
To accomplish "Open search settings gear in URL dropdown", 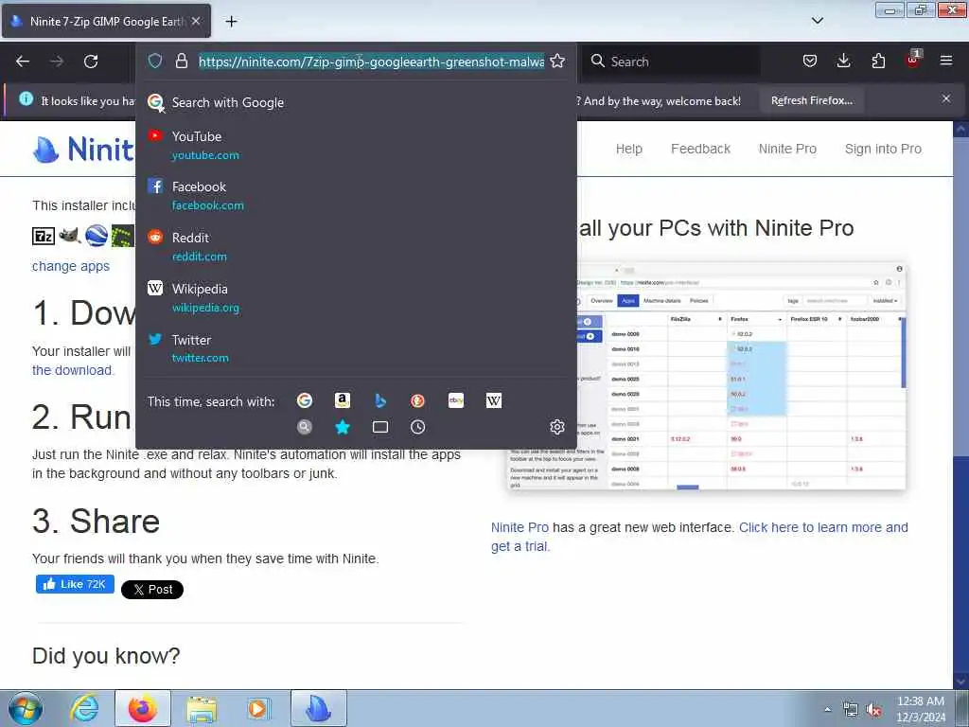I will (x=557, y=427).
